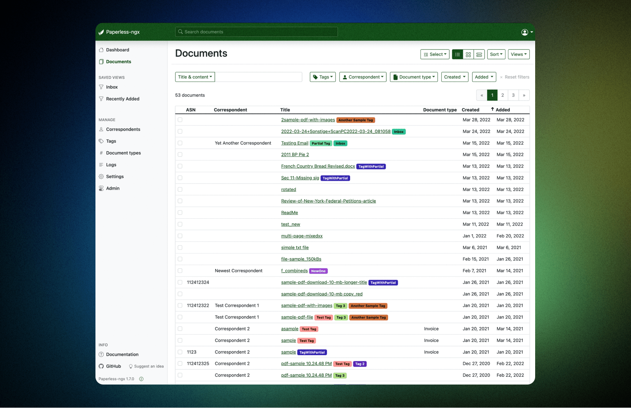Click the GitHub octocat icon

[101, 366]
